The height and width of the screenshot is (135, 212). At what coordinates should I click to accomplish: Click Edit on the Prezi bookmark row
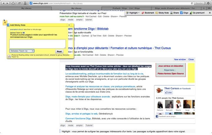[x=100, y=17]
